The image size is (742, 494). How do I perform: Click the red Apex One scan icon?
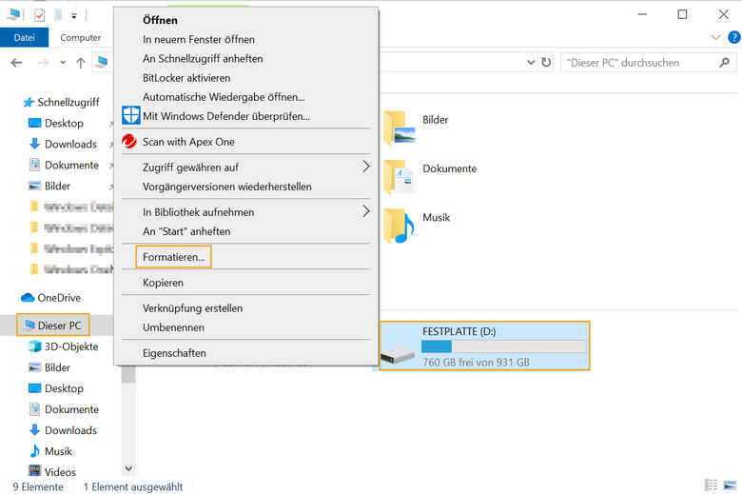130,142
